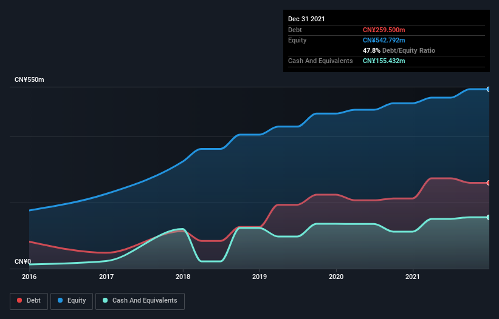
Task: Toggle the Equity series legend button
Action: [x=72, y=301]
